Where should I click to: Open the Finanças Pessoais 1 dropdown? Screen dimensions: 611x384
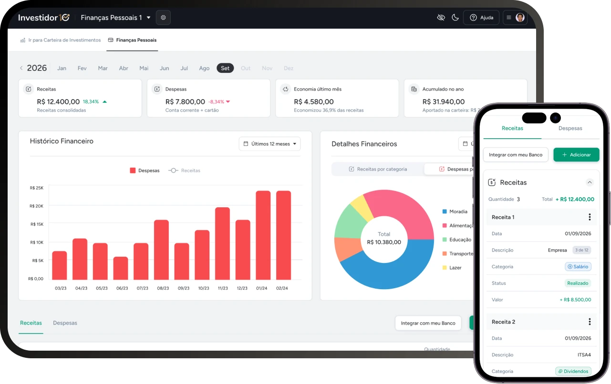pos(115,18)
